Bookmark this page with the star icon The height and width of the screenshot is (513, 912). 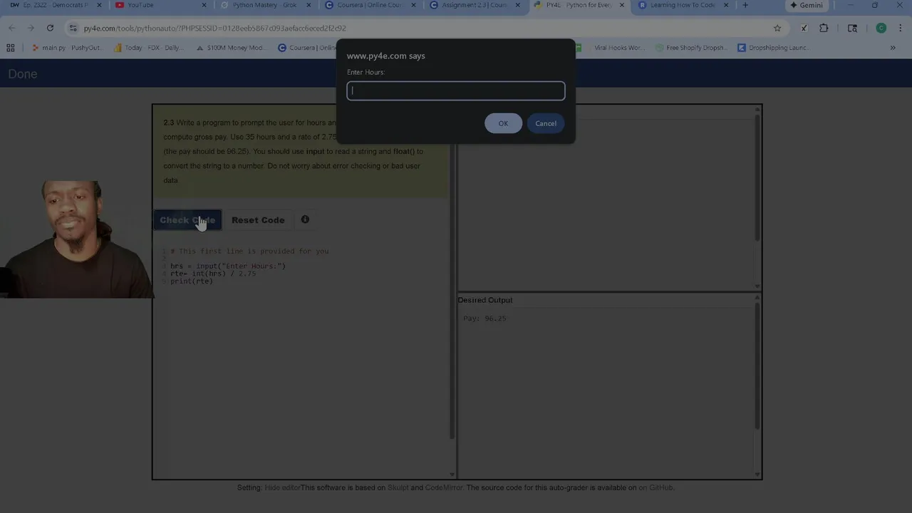777,28
